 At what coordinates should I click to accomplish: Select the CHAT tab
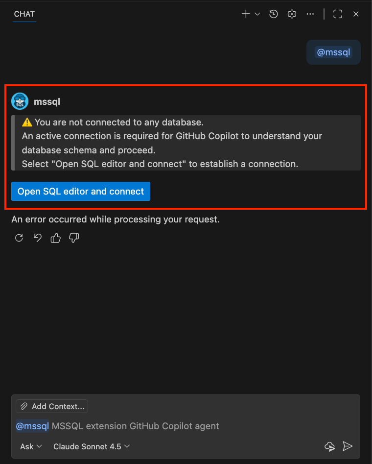24,14
